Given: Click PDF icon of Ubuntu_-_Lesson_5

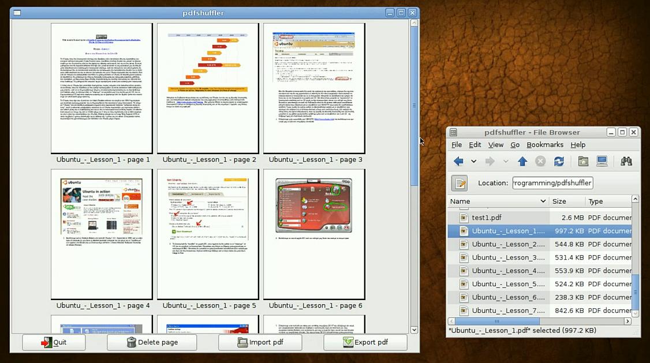Looking at the screenshot, I should click(464, 284).
